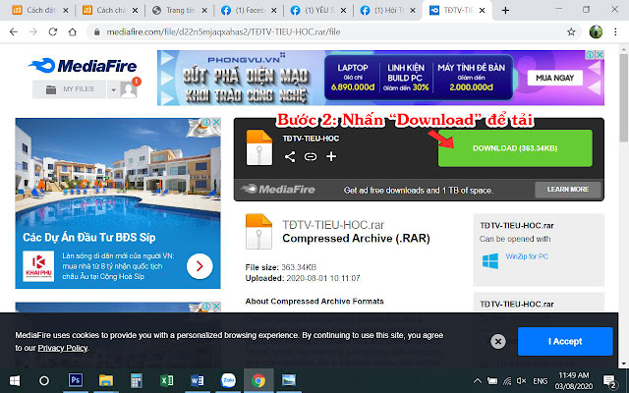Open the Chrome profile avatar
629x393 pixels.
coord(596,31)
